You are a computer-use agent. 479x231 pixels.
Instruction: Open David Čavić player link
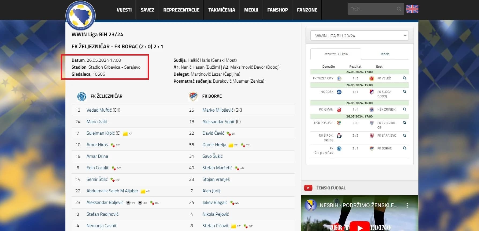[213, 133]
